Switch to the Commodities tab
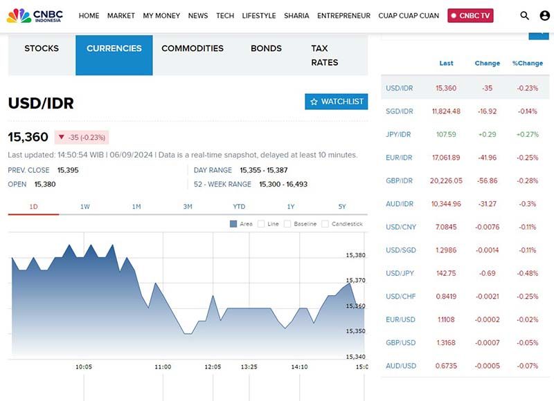 tap(193, 48)
